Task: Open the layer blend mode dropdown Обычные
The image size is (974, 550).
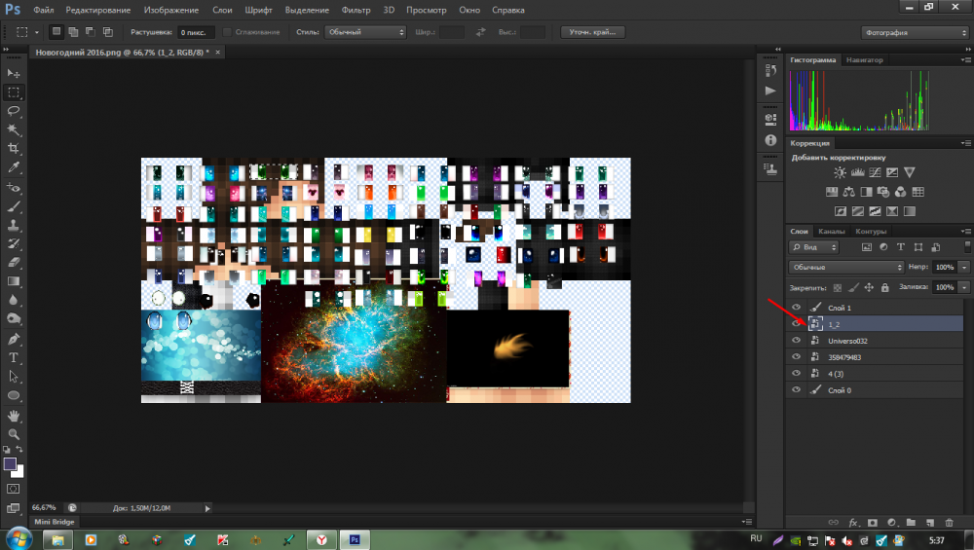Action: [x=845, y=267]
